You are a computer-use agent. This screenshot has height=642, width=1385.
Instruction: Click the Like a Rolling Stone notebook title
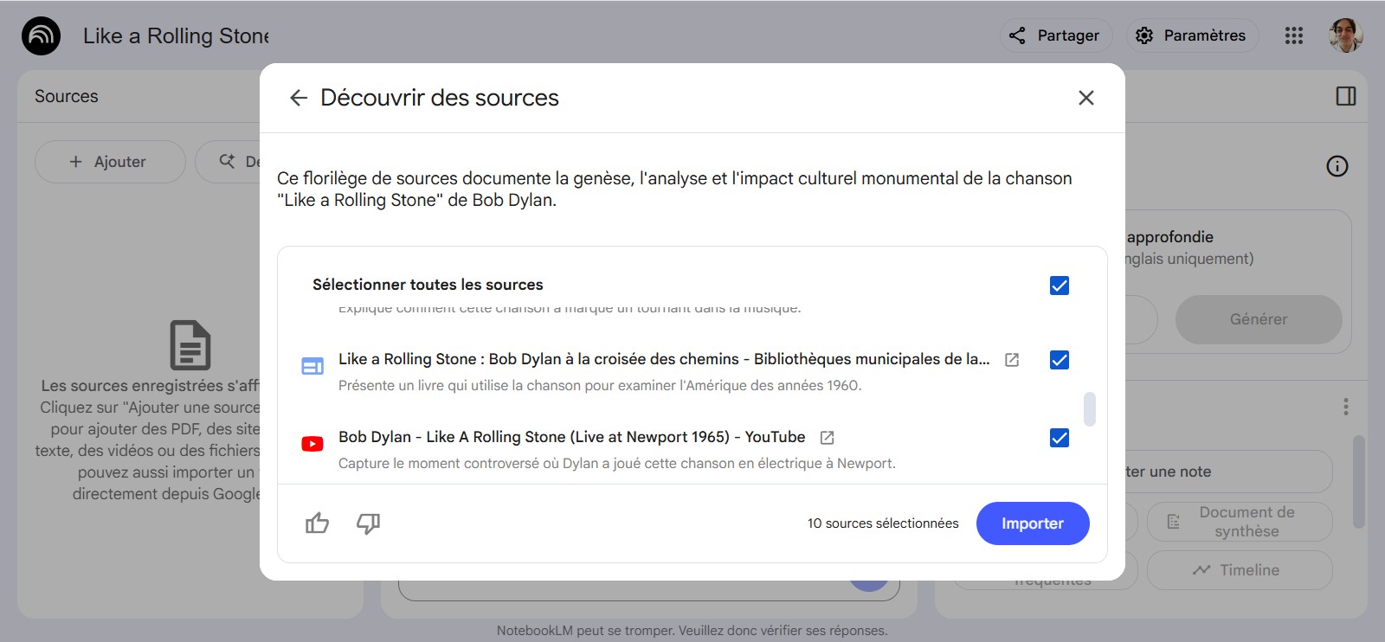click(177, 35)
